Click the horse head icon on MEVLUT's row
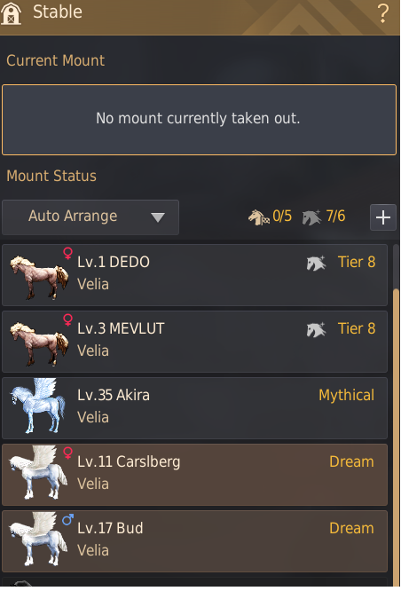The width and height of the screenshot is (401, 591). pyautogui.click(x=316, y=329)
